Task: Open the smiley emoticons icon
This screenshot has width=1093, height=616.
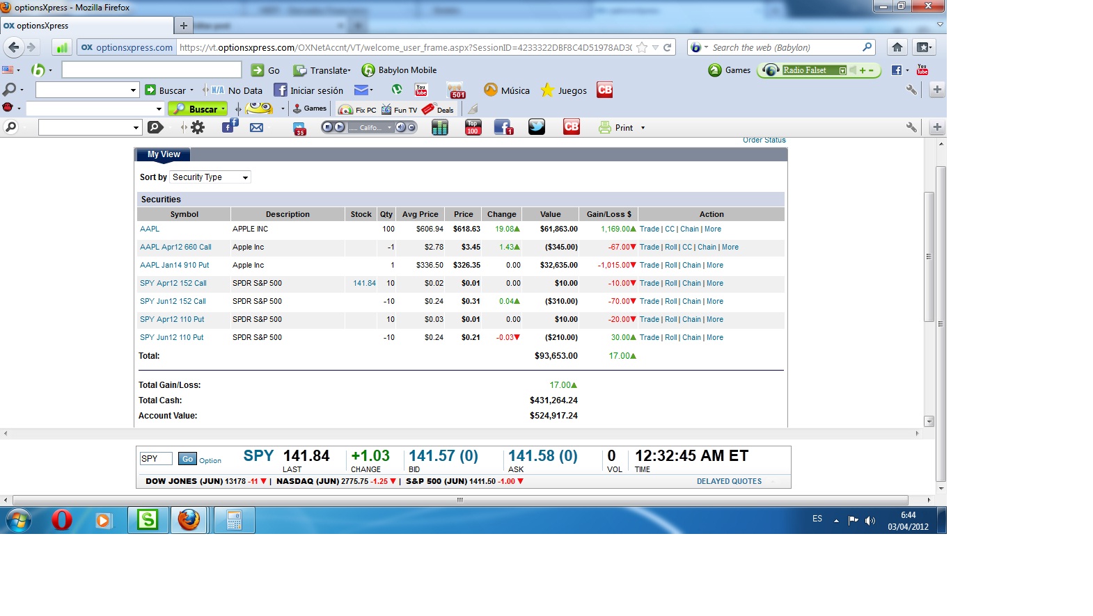Action: (x=260, y=108)
